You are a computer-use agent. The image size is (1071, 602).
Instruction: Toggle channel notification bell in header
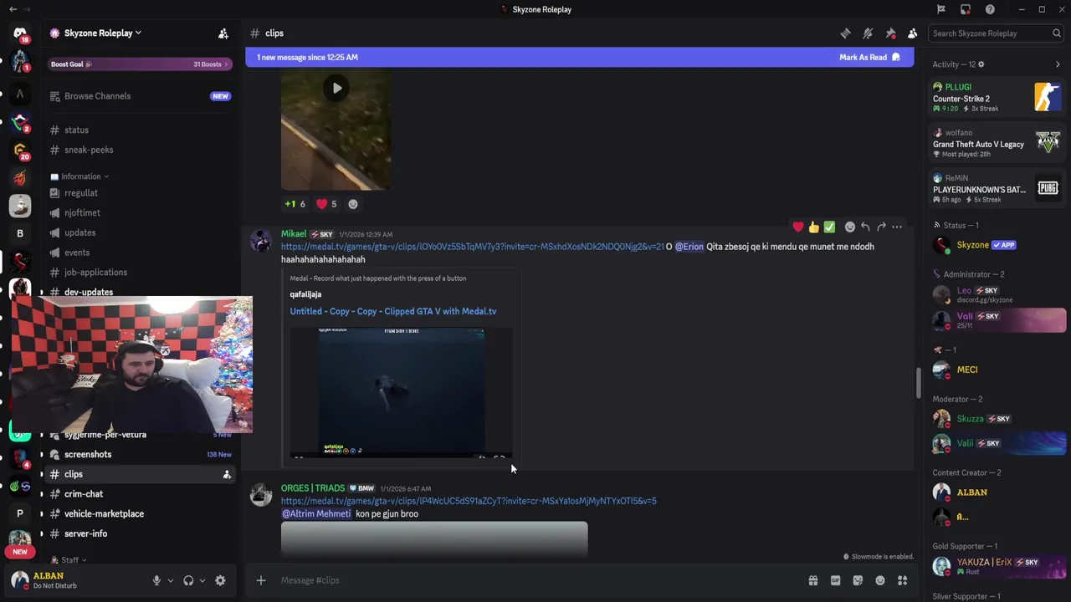coord(868,33)
